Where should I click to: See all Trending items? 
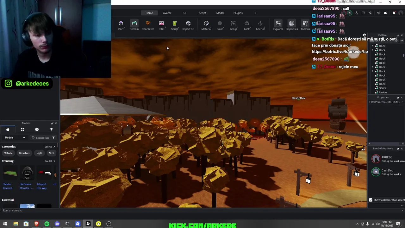(x=50, y=161)
